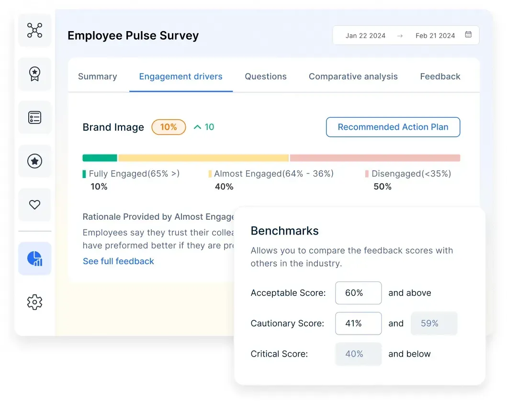Image resolution: width=507 pixels, height=403 pixels.
Task: Open Settings via the gear icon
Action: point(34,302)
